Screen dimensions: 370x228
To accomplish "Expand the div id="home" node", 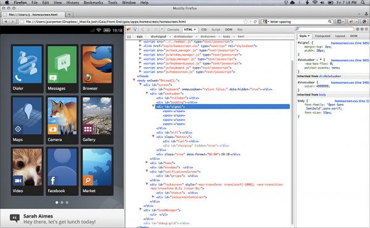I will (x=147, y=163).
